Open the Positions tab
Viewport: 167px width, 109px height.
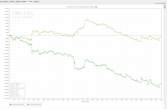(5, 1)
